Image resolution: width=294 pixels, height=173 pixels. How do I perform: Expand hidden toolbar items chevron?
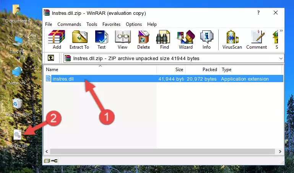281,30
